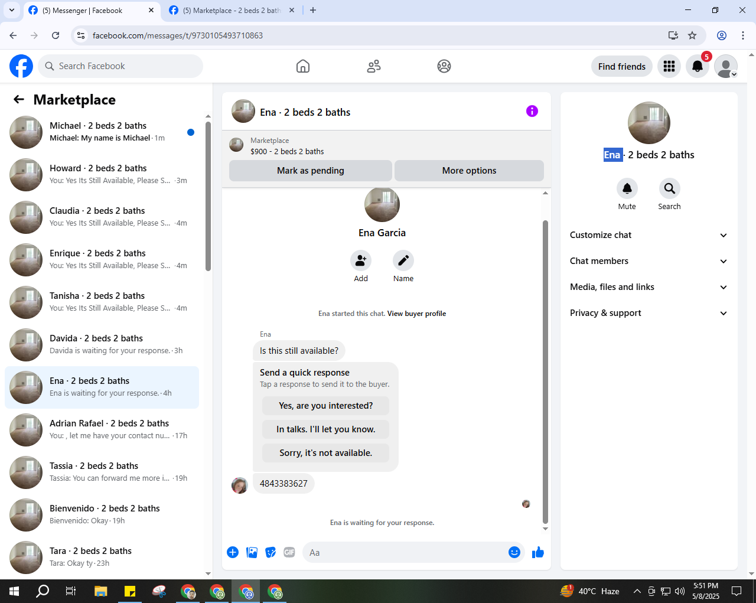The image size is (756, 603).
Task: Bookmark this page with the star icon
Action: click(x=692, y=35)
